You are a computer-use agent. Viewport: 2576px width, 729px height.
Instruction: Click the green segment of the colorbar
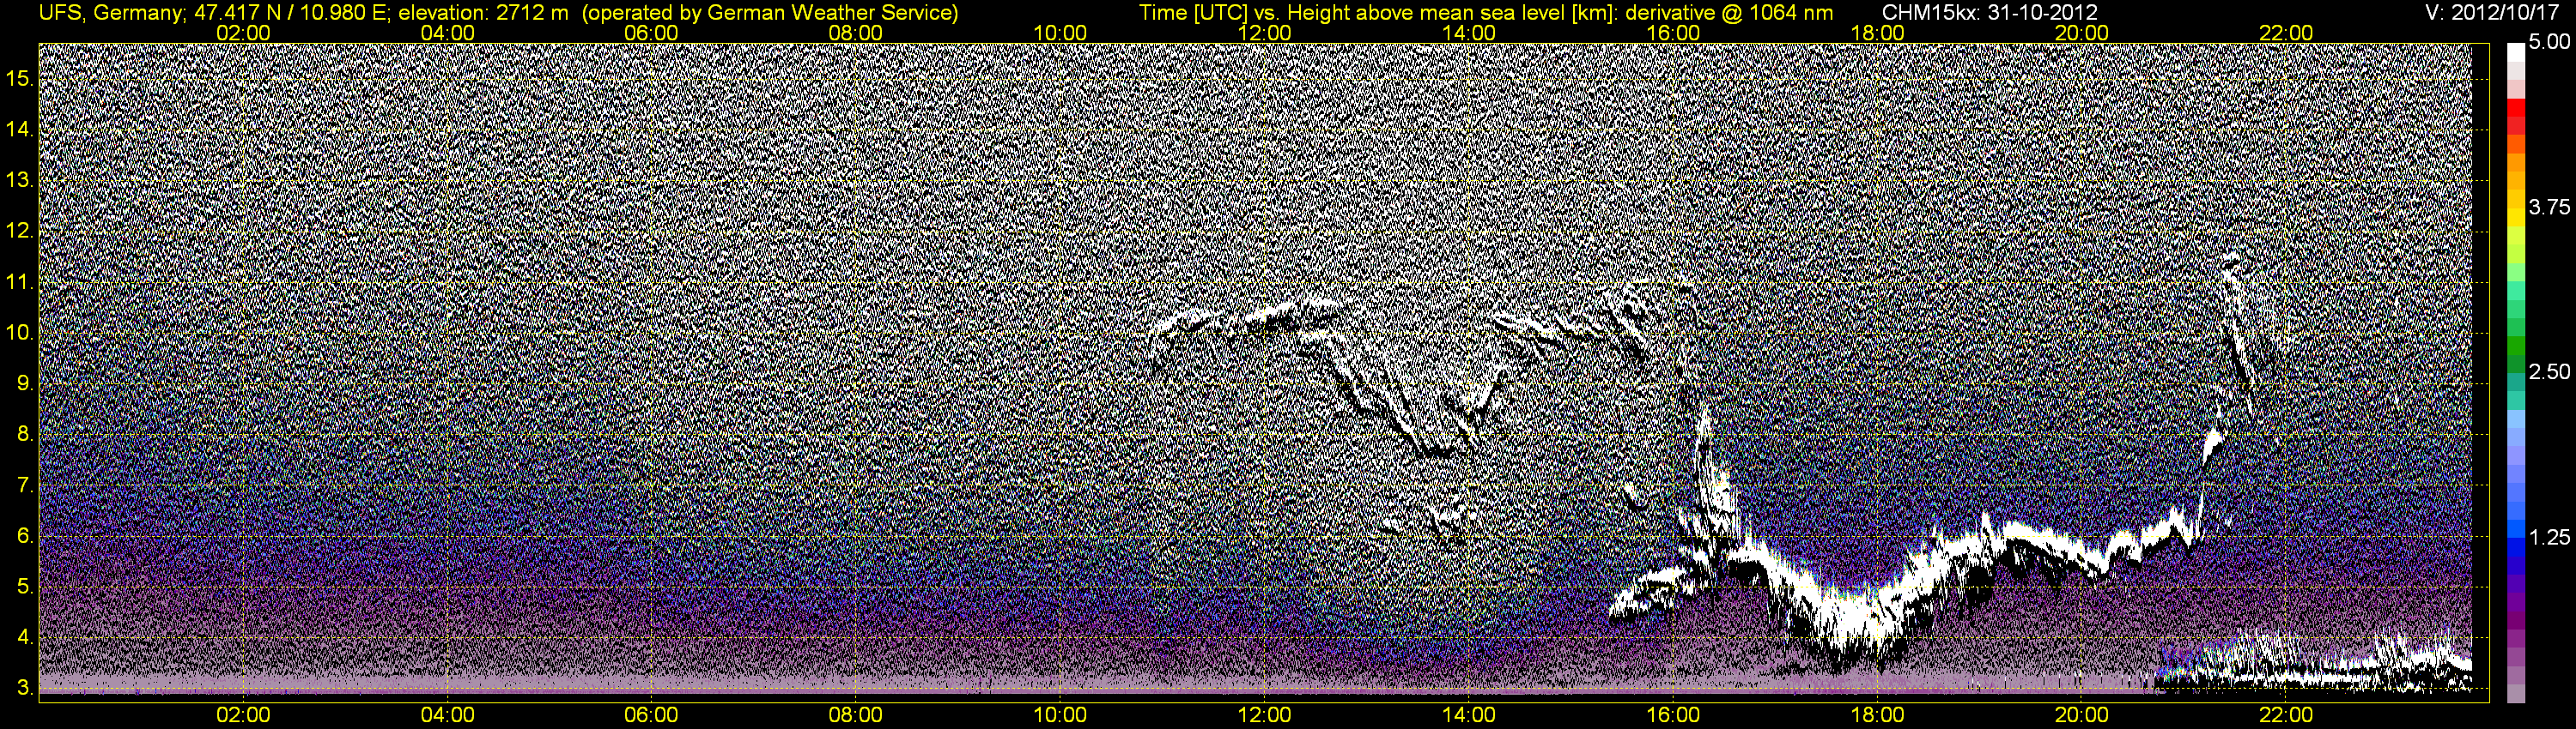[x=2516, y=346]
